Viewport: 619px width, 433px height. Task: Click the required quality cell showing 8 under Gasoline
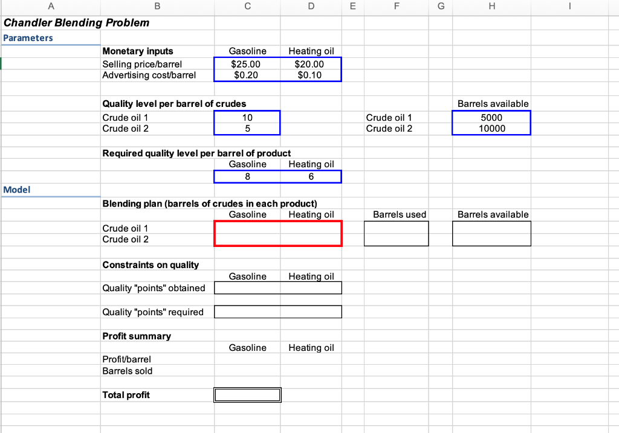[x=247, y=176]
